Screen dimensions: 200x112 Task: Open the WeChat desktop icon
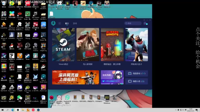(x=20, y=99)
